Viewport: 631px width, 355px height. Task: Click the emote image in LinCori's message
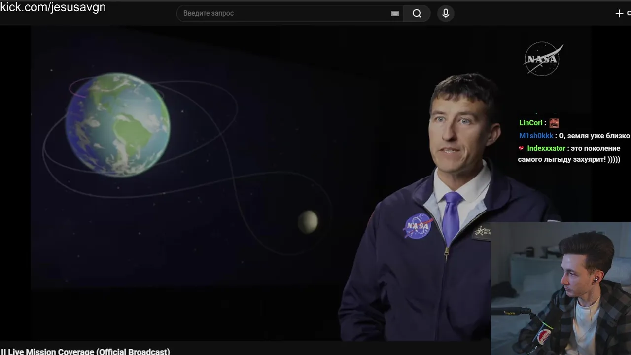pyautogui.click(x=554, y=123)
